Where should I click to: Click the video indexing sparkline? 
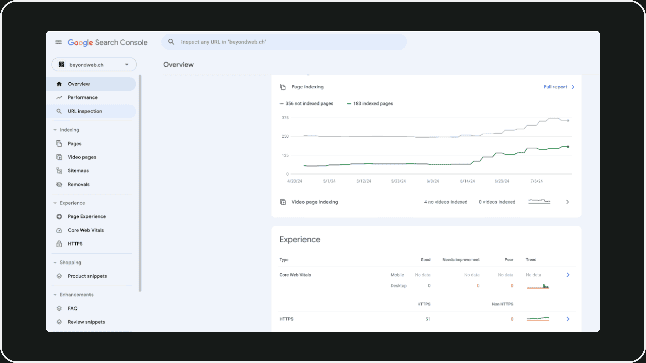coord(539,202)
